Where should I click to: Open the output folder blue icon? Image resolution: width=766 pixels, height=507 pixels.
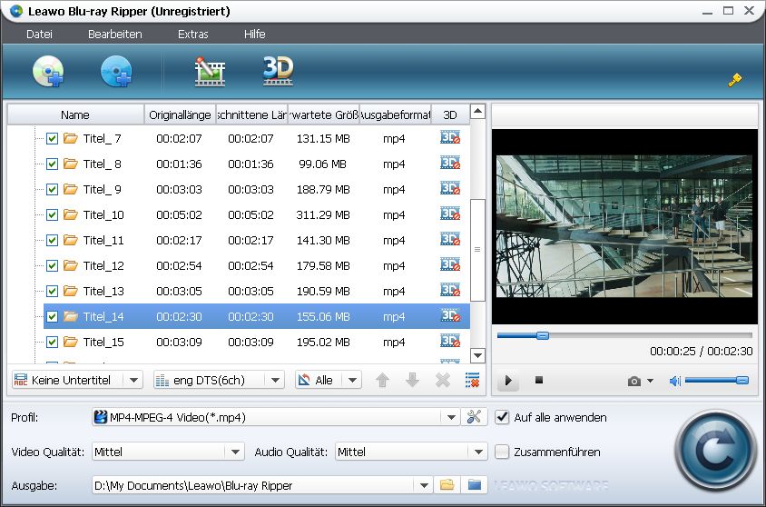[475, 485]
